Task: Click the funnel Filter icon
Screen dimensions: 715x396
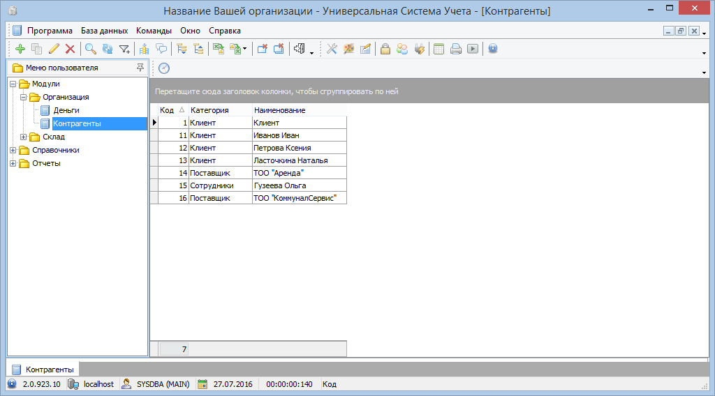Action: pos(124,49)
